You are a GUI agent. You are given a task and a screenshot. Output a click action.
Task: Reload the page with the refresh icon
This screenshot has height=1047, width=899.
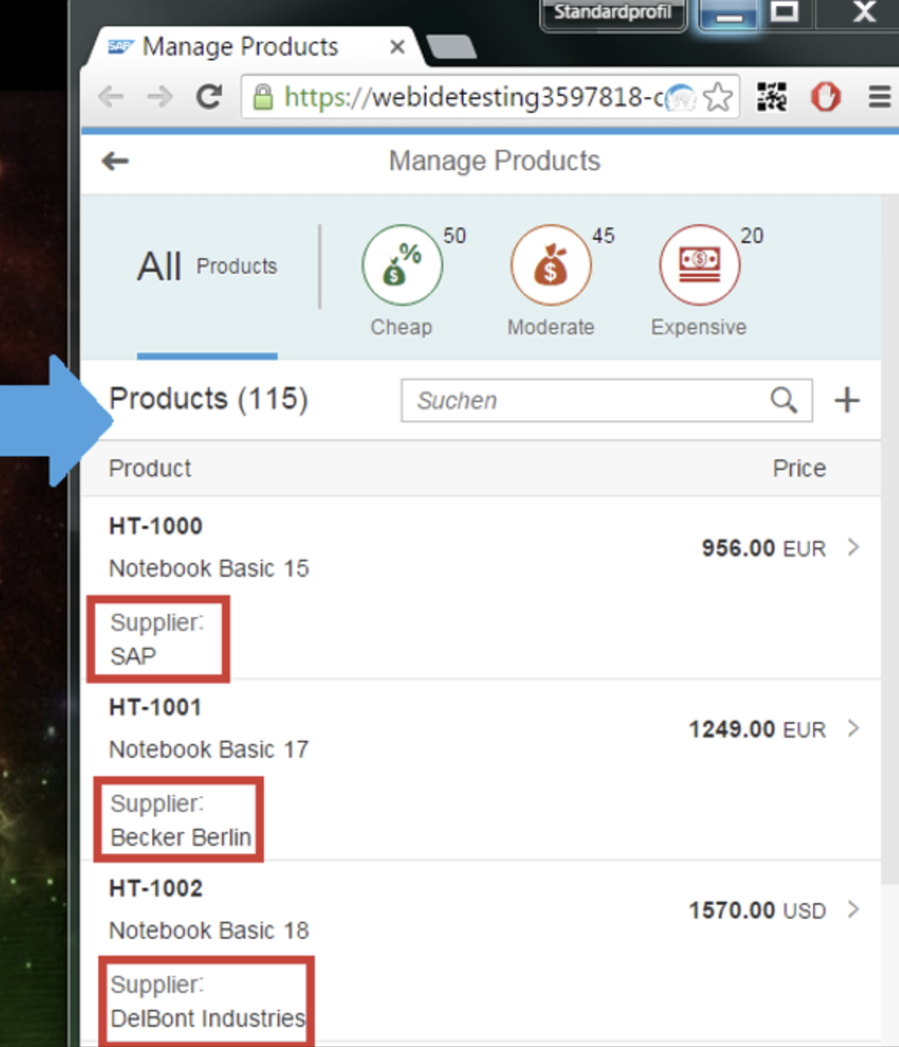pos(209,97)
